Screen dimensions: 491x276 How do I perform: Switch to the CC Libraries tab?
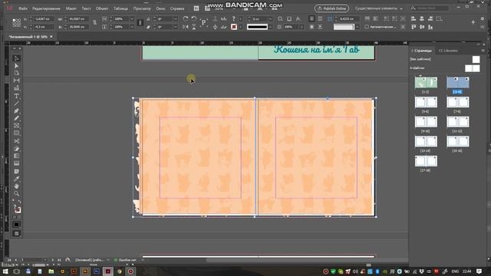click(448, 51)
